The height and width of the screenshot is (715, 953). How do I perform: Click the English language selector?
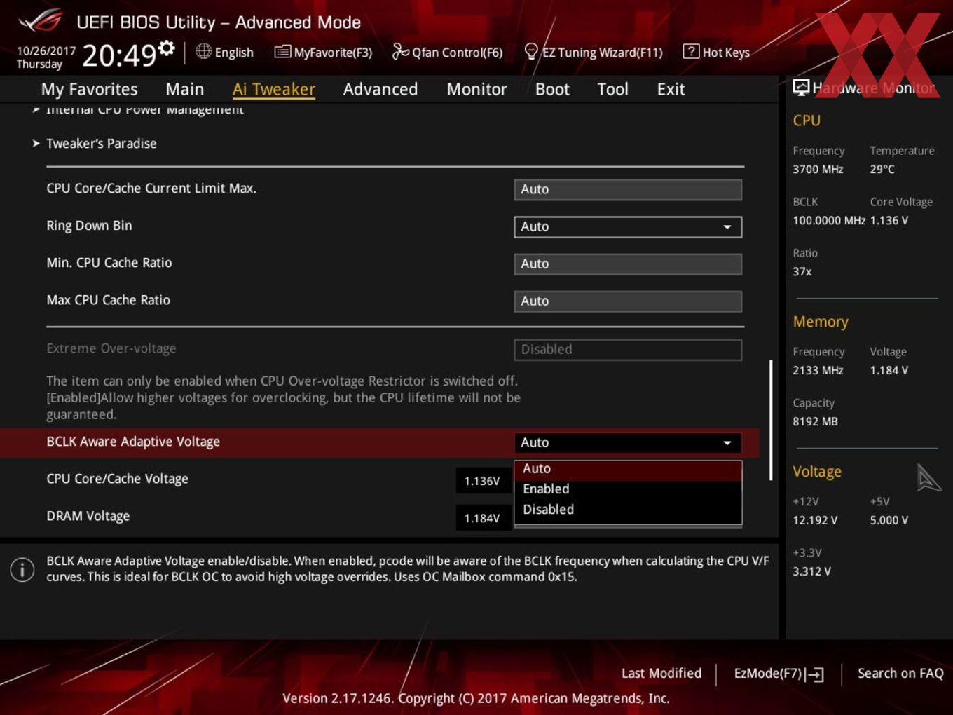[x=225, y=52]
